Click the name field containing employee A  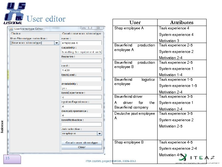click(81, 43)
